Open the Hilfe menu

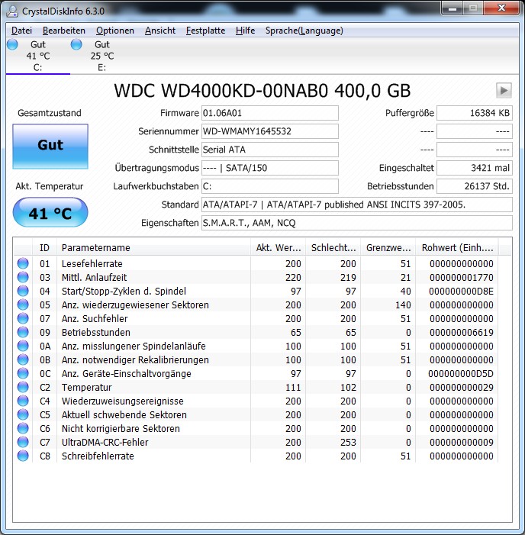click(245, 31)
